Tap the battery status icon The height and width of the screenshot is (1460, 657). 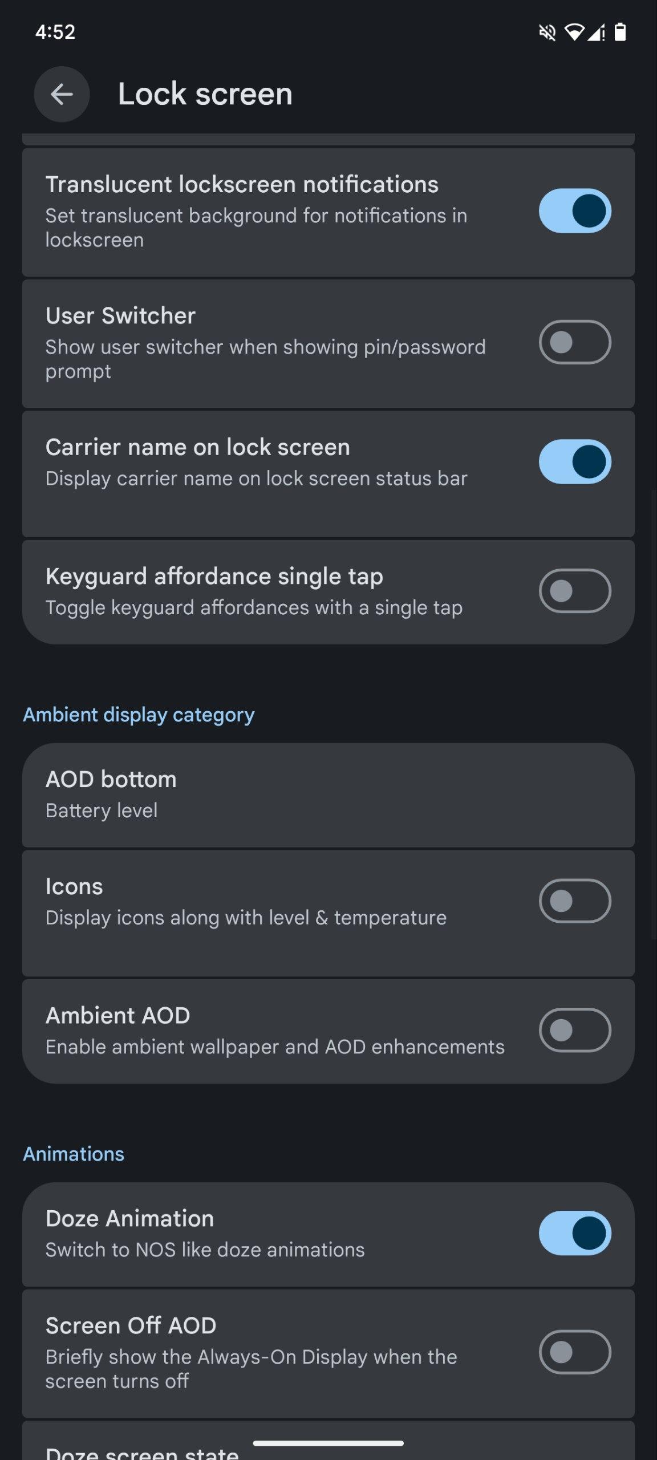(x=620, y=33)
